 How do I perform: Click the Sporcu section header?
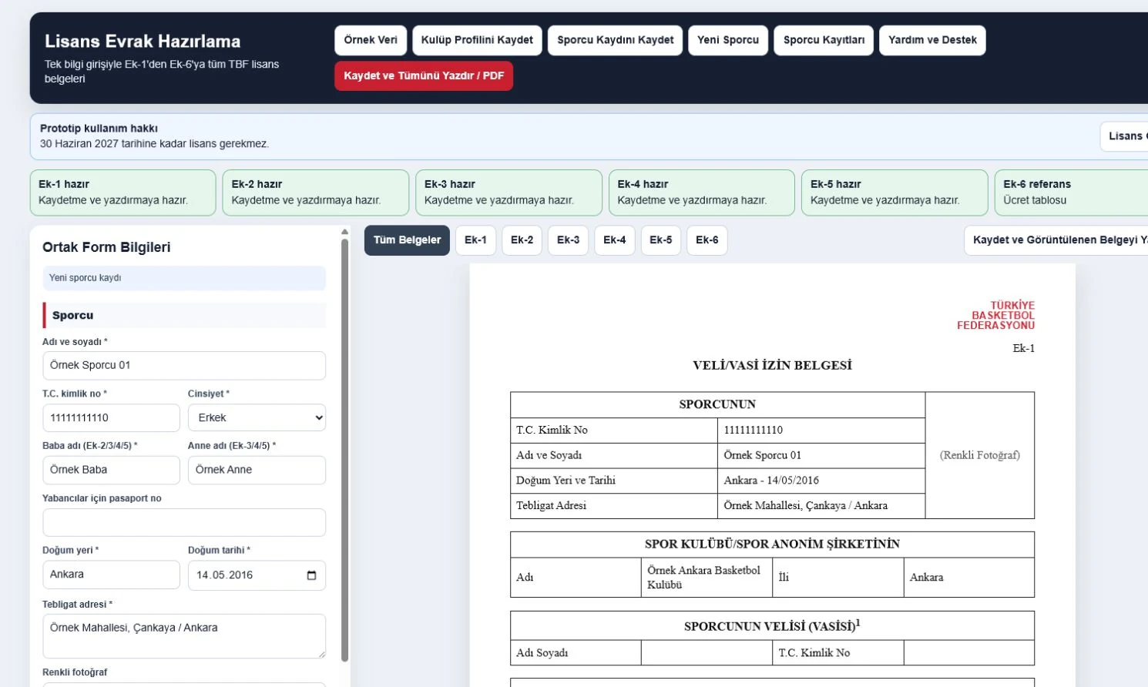pyautogui.click(x=184, y=315)
